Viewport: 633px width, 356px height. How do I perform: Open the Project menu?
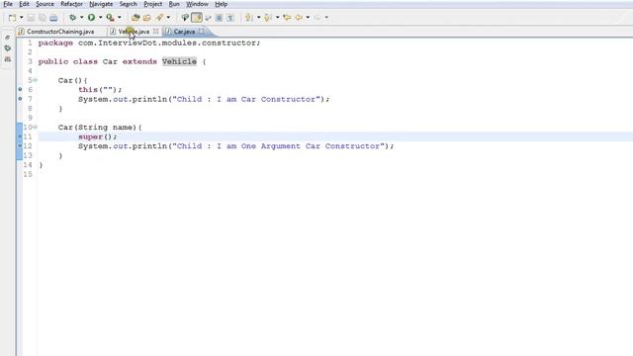tap(152, 4)
